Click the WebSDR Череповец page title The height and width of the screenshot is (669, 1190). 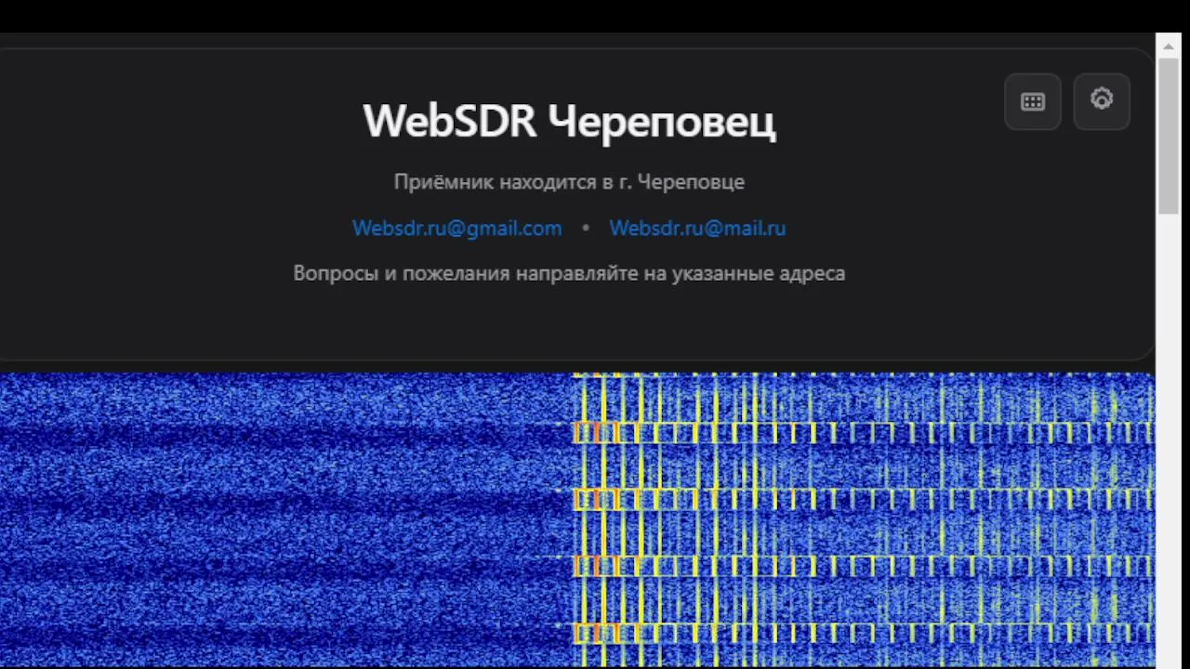(569, 121)
